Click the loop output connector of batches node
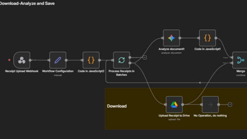Viewport: 247px width, 139px height. tap(130, 63)
